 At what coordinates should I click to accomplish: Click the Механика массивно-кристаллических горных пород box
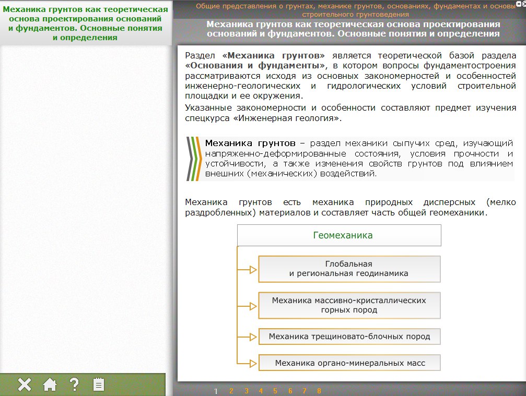(x=349, y=305)
